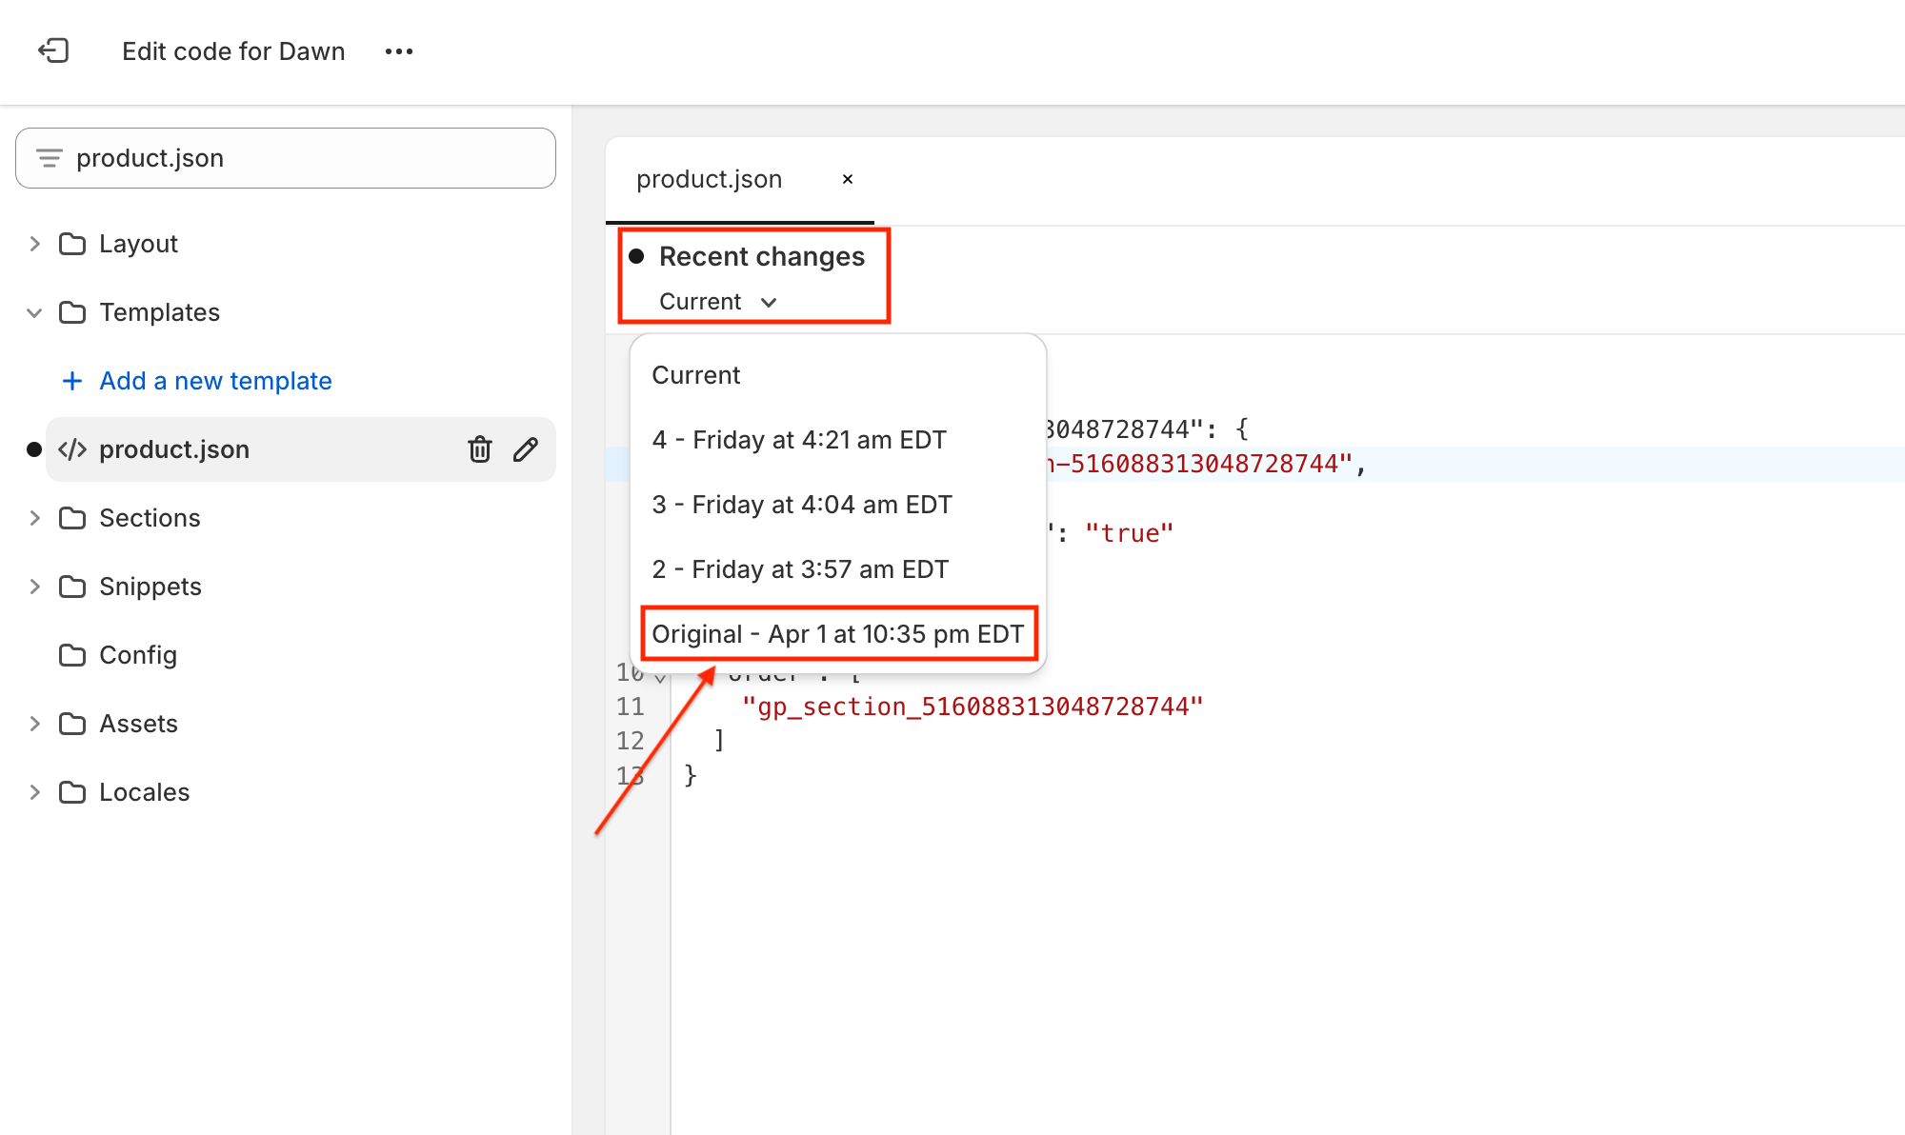The height and width of the screenshot is (1135, 1905).
Task: Click the unsaved changes dot beside product.json
Action: pos(34,449)
